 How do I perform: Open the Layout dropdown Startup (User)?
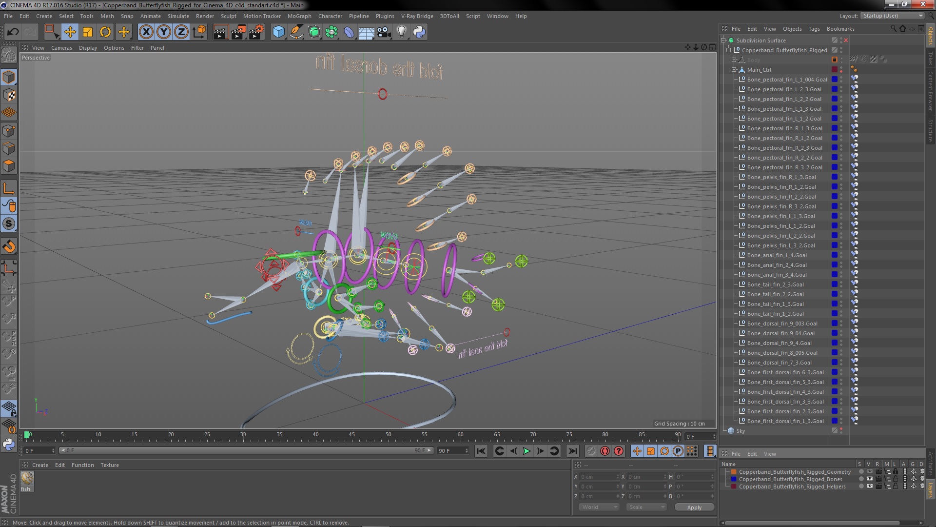(x=892, y=16)
